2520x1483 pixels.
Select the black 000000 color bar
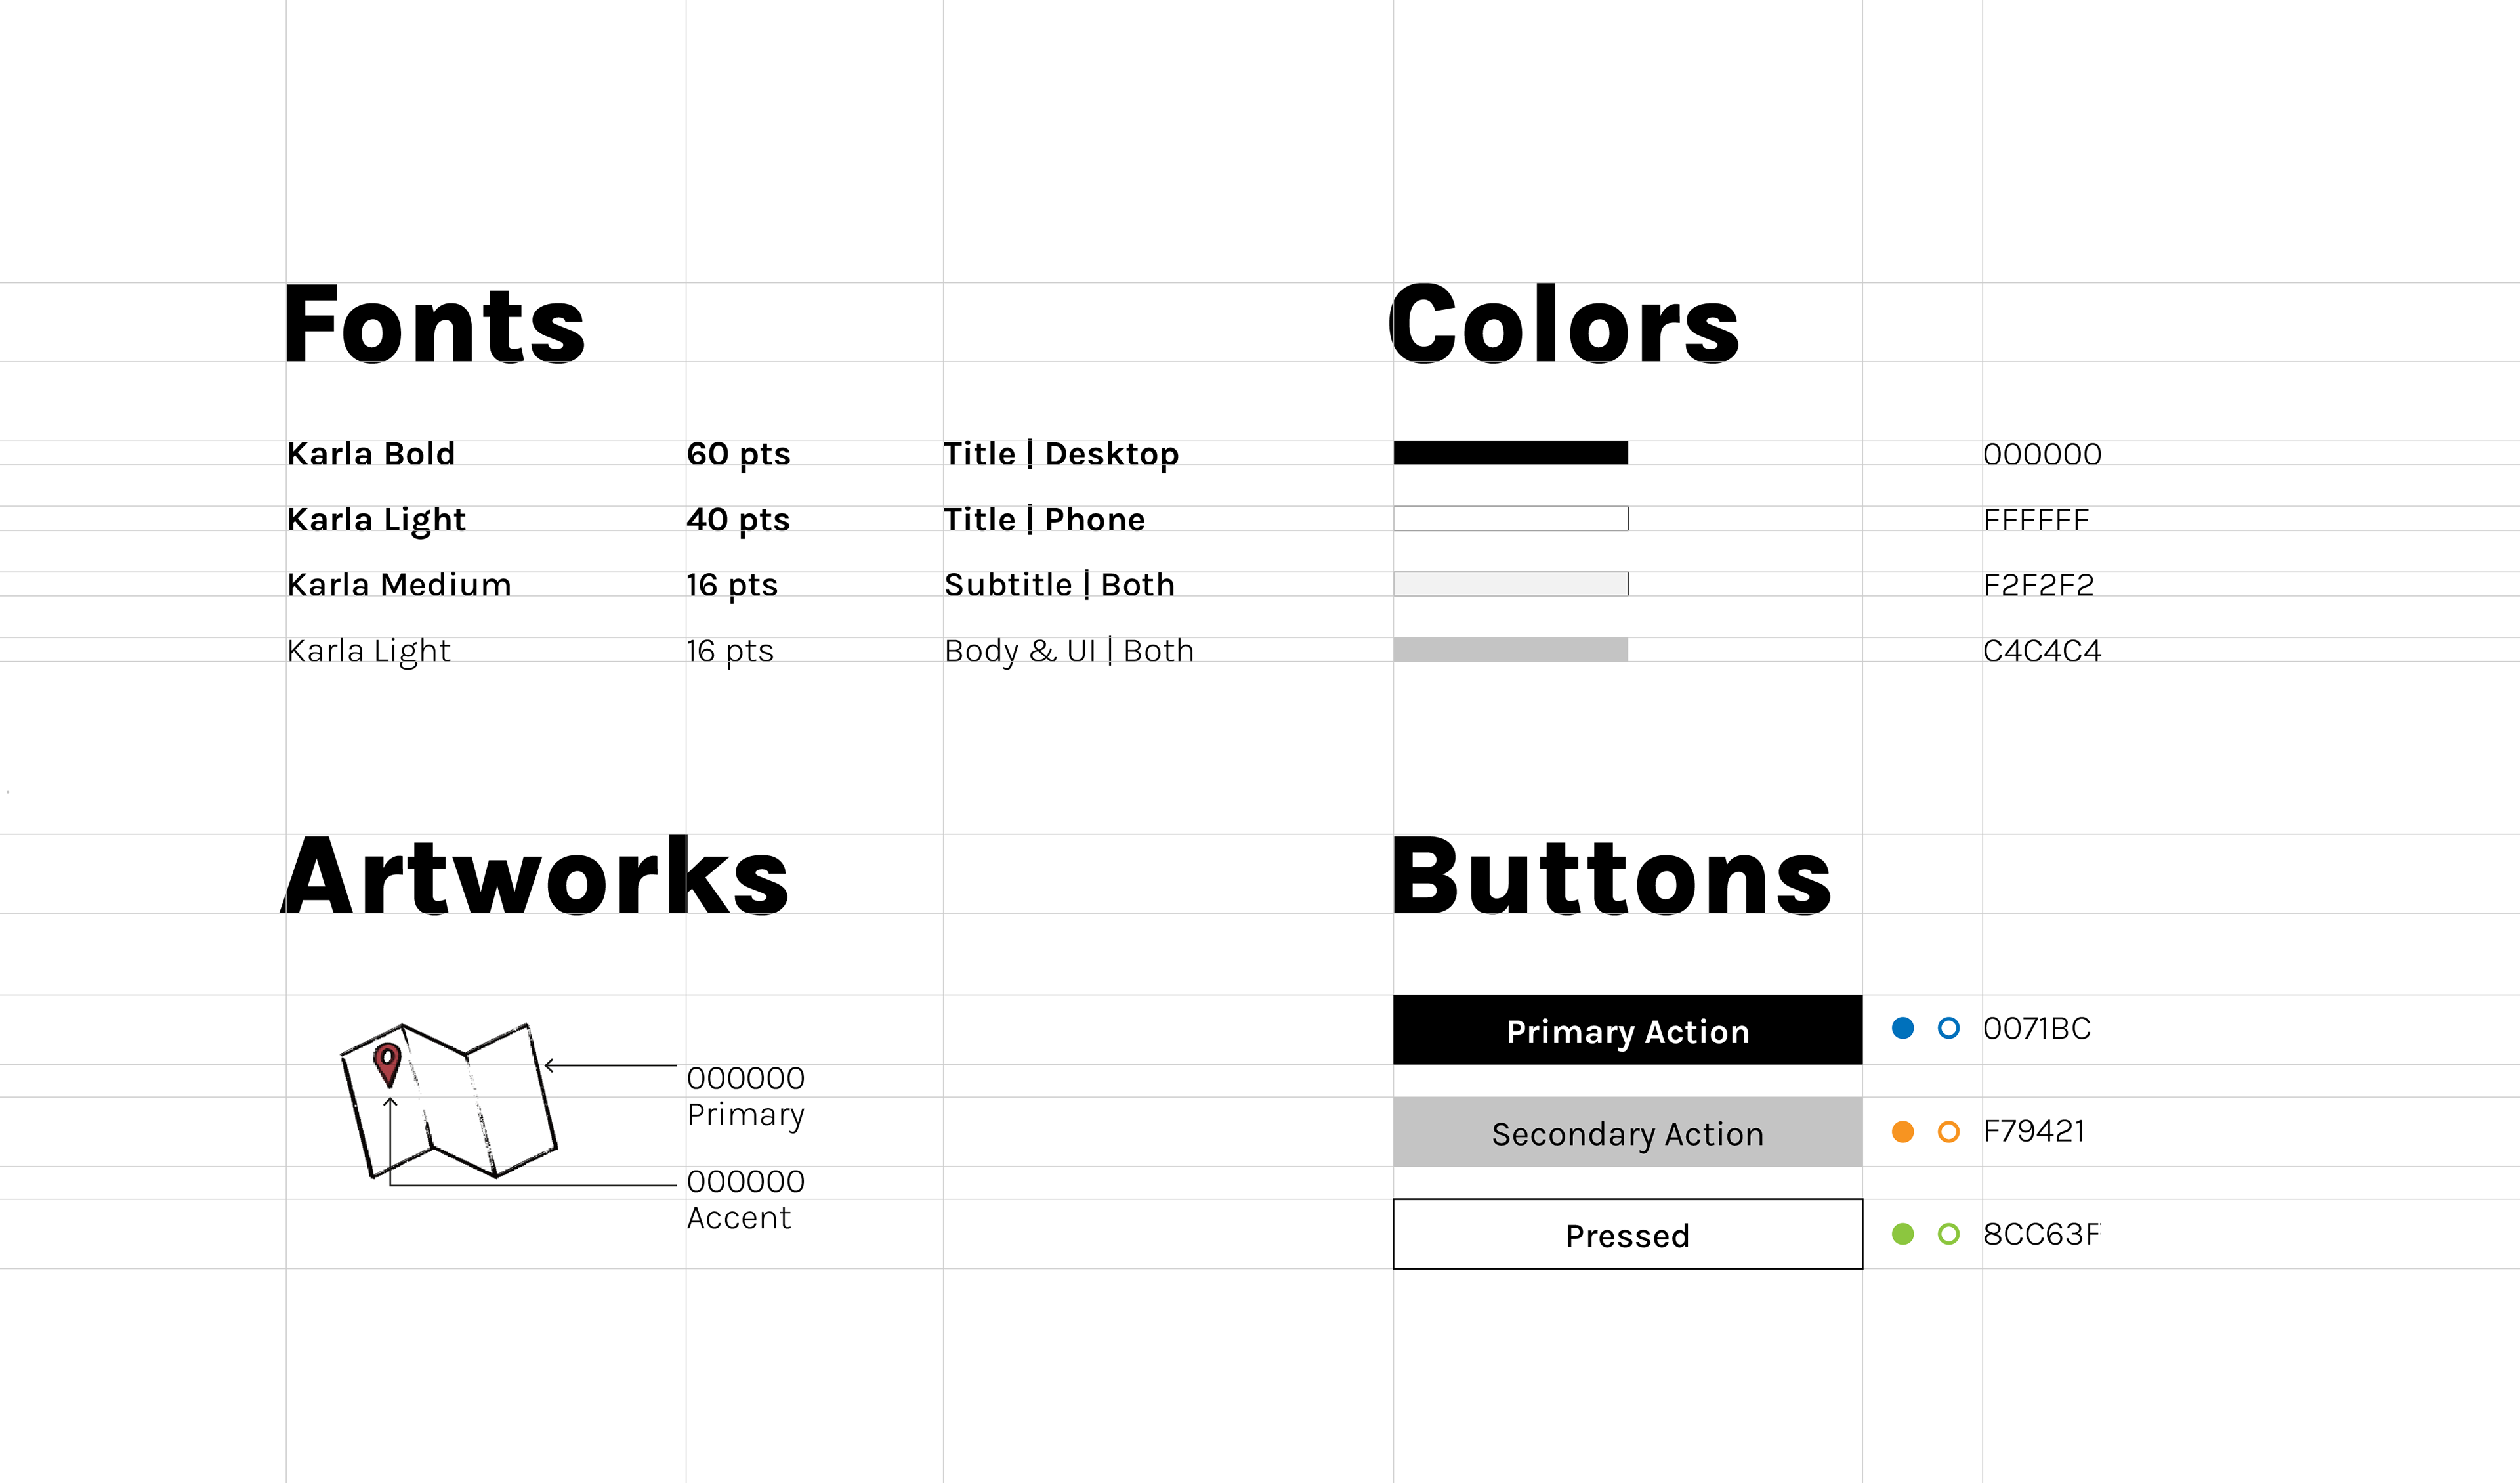1510,454
